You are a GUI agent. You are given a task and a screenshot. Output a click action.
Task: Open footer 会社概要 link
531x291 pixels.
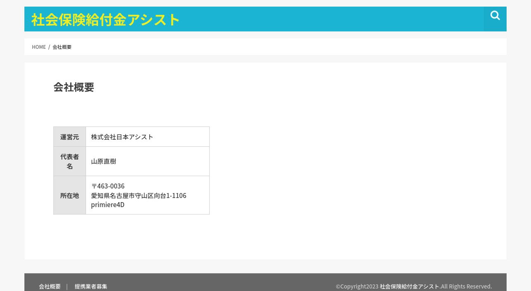click(50, 286)
